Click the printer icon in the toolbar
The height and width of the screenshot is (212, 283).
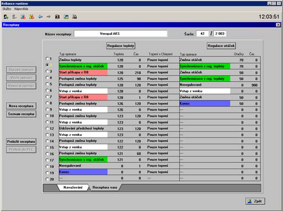pyautogui.click(x=75, y=17)
